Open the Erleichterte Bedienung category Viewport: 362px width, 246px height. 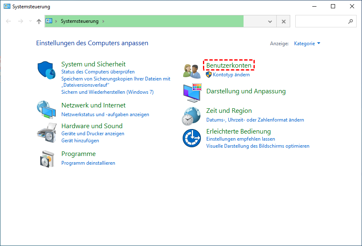(239, 132)
